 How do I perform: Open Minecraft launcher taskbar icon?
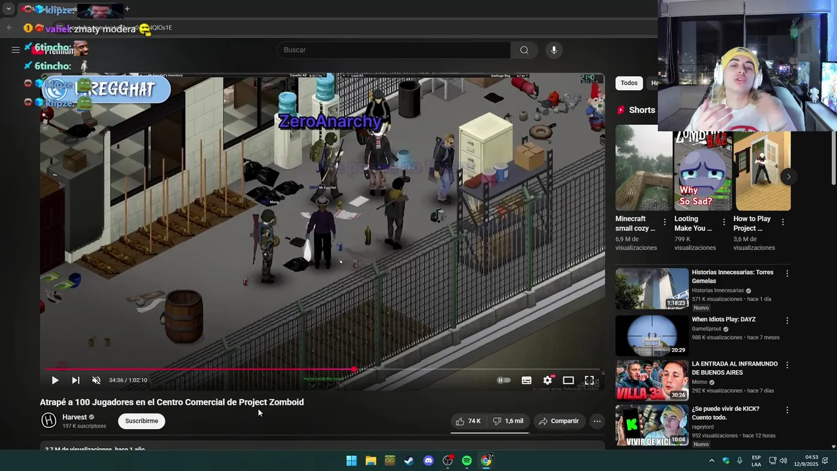(390, 461)
